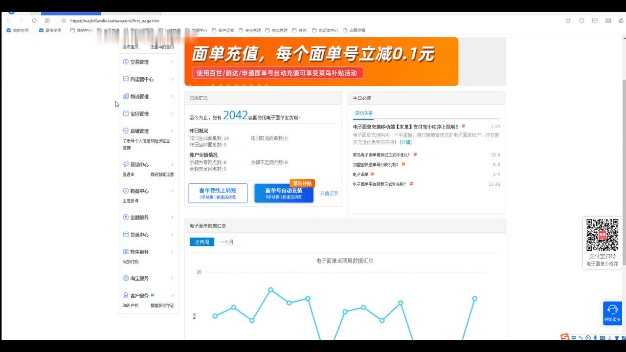Image resolution: width=626 pixels, height=352 pixels.
Task: Expand the 自运营中心 chevron arrow
Action: [172, 79]
